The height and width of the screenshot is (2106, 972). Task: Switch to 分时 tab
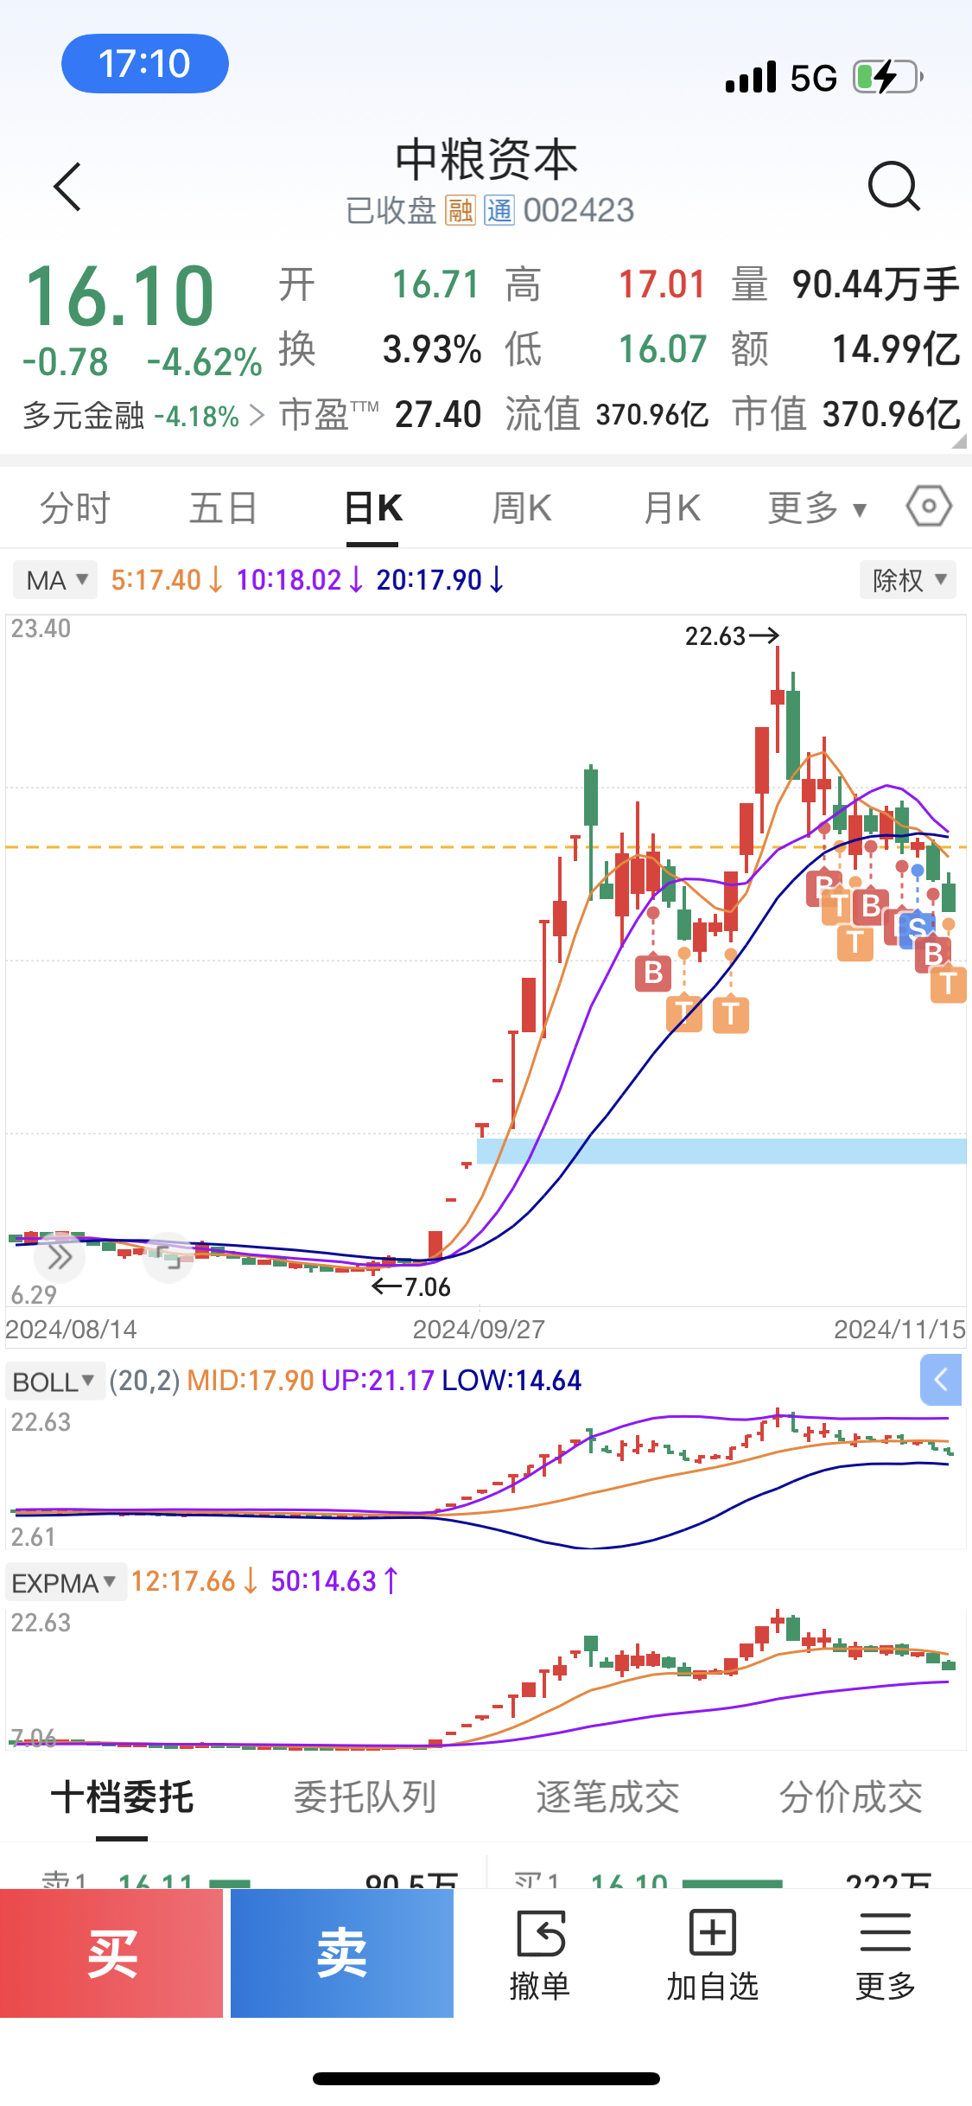click(x=75, y=508)
